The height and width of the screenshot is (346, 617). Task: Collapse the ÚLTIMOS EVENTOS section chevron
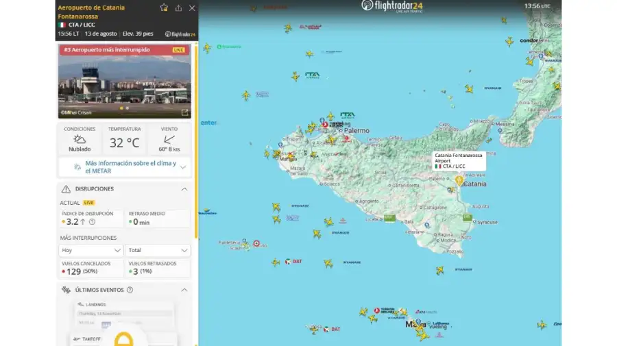pyautogui.click(x=184, y=290)
